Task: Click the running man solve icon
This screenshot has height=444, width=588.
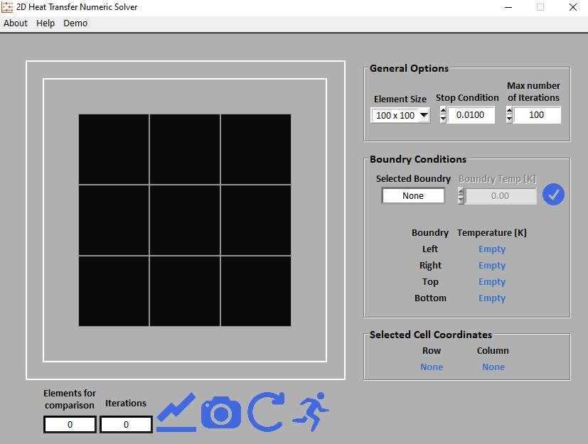Action: click(x=311, y=412)
